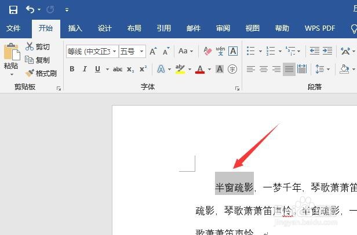Screen dimensions: 357x235
Task: Toggle italic formatting
Action: click(85, 69)
